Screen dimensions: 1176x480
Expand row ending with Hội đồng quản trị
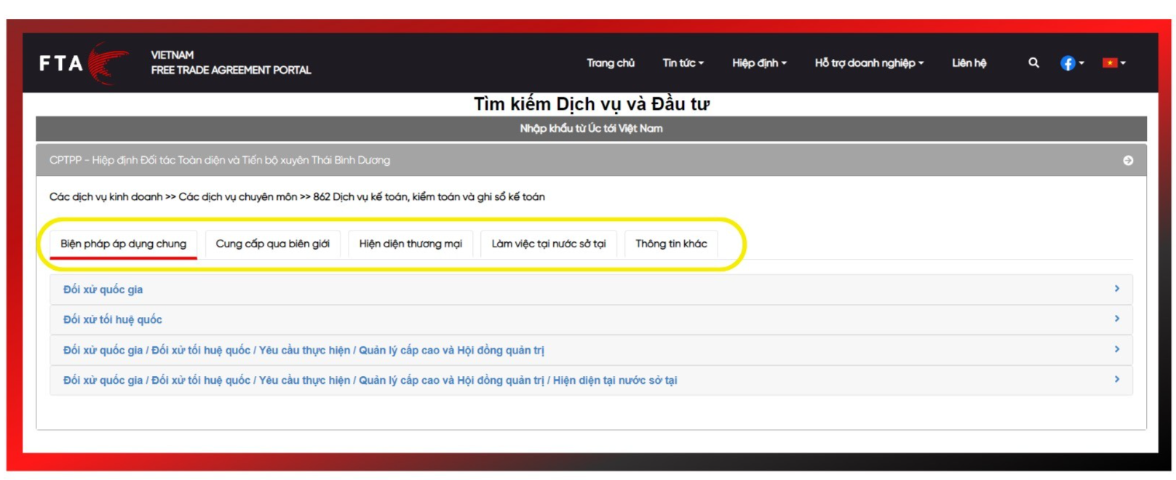tap(591, 350)
